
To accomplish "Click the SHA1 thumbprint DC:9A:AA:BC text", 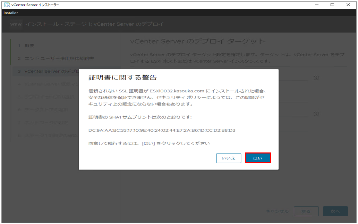I will point(162,130).
